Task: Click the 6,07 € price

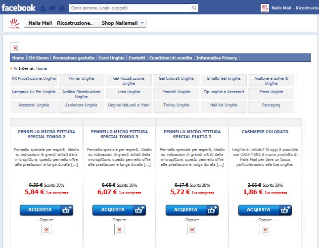Action: pyautogui.click(x=107, y=192)
